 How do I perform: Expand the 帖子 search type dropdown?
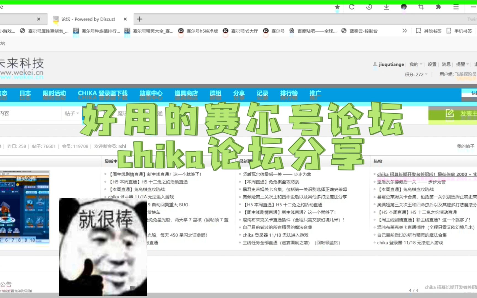pos(72,113)
